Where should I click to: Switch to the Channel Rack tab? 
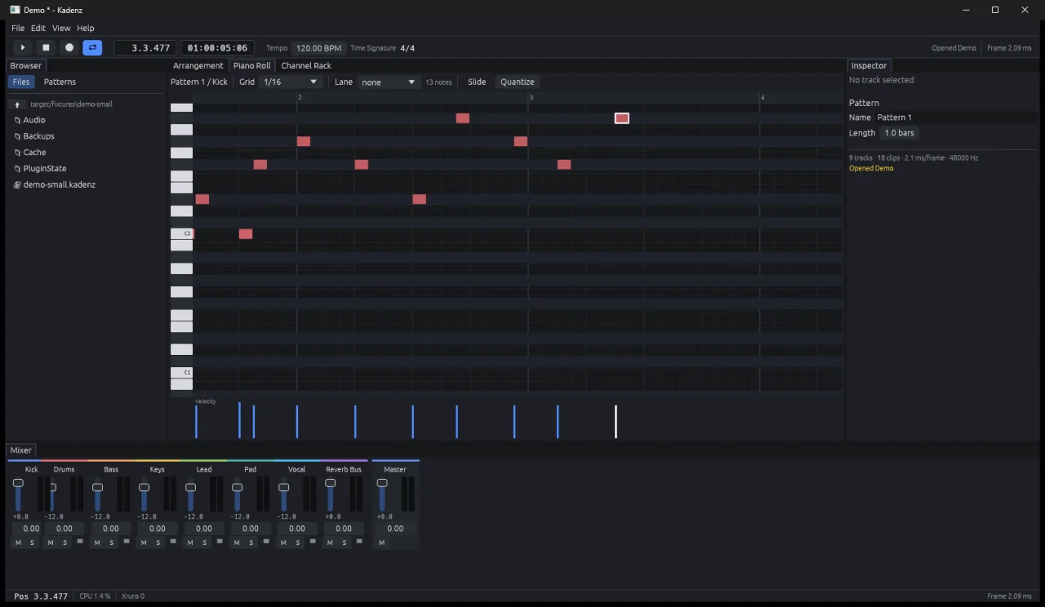tap(306, 65)
